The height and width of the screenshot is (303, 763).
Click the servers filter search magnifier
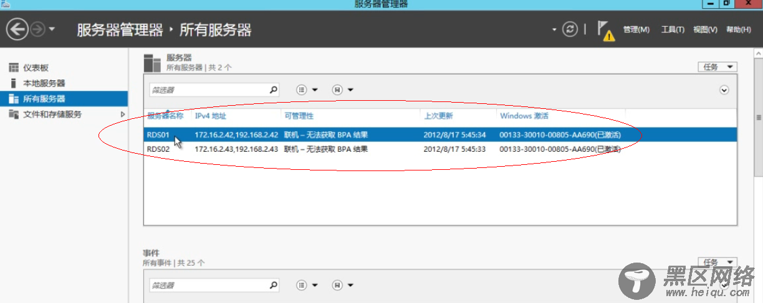tap(273, 90)
